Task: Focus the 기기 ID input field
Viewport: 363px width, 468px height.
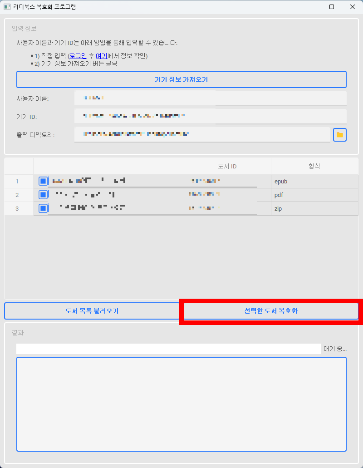Action: click(210, 116)
